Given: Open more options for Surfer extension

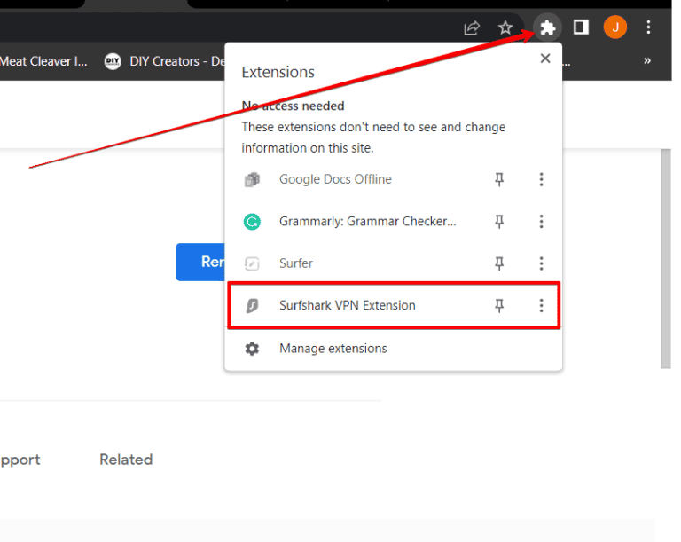Looking at the screenshot, I should [x=541, y=263].
